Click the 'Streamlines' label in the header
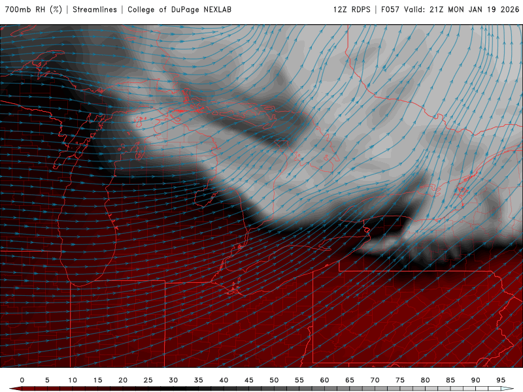This screenshot has width=523, height=392. (95, 10)
